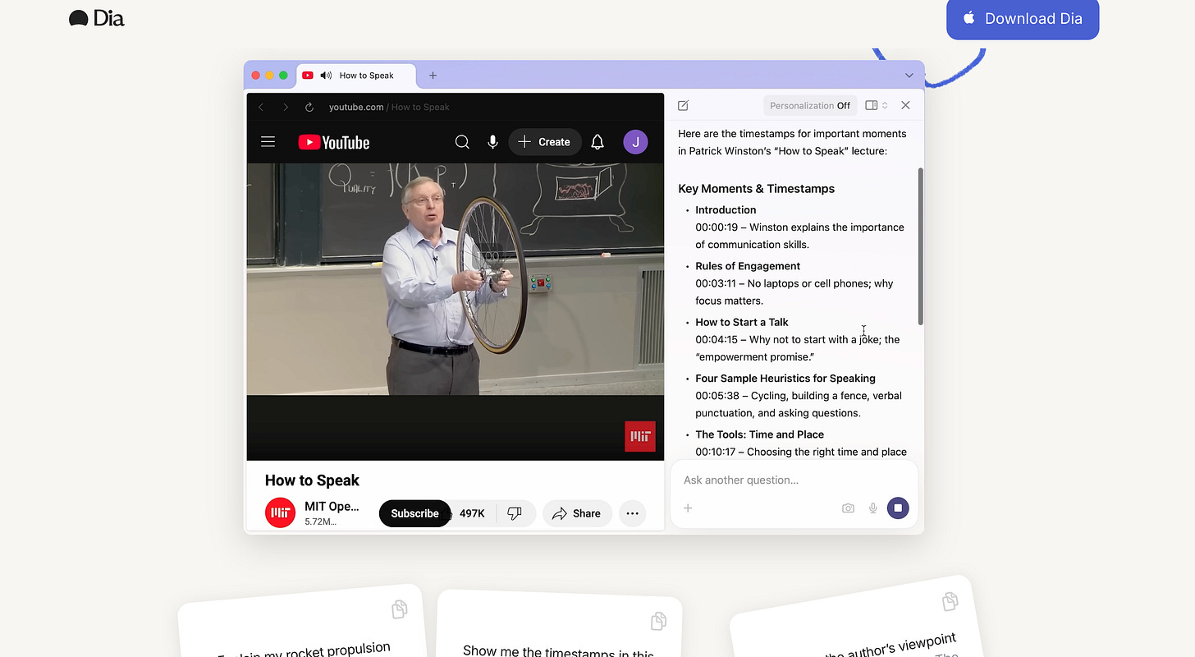Open the YouTube hamburger menu
1195x657 pixels.
(x=268, y=142)
